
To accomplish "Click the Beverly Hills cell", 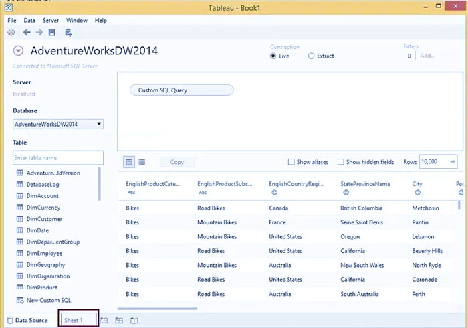I will tap(427, 251).
